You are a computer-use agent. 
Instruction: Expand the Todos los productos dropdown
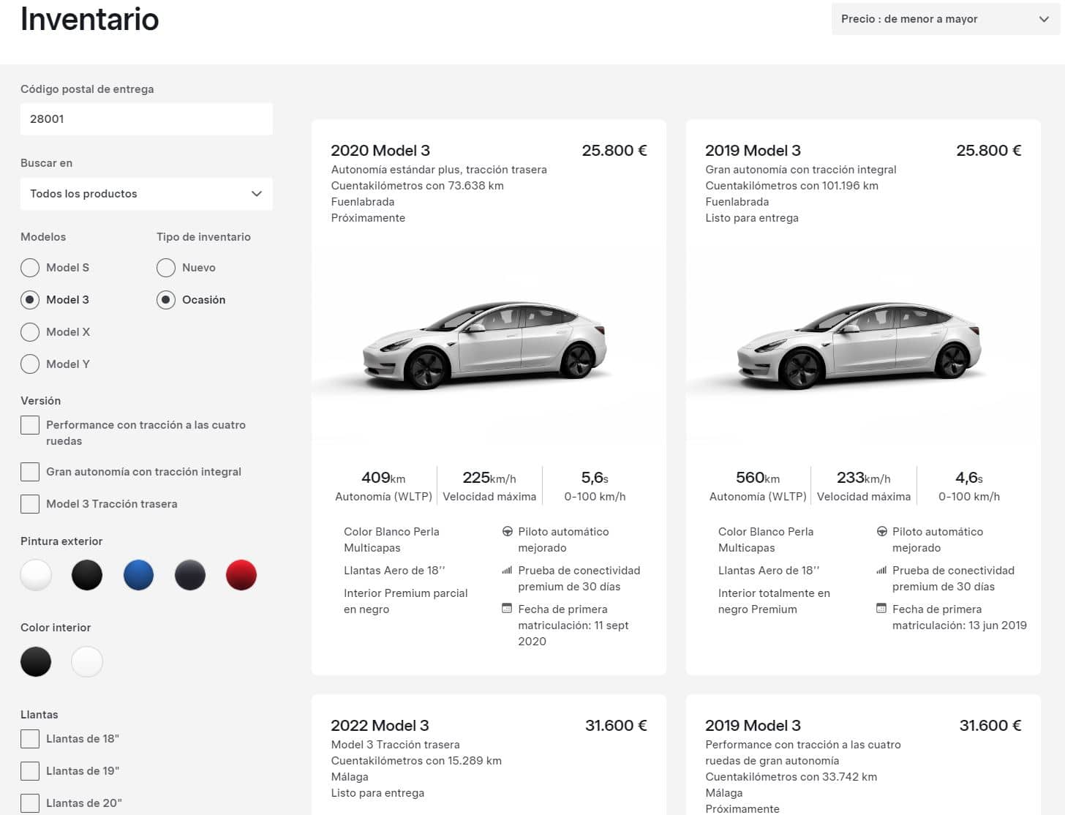pyautogui.click(x=146, y=194)
